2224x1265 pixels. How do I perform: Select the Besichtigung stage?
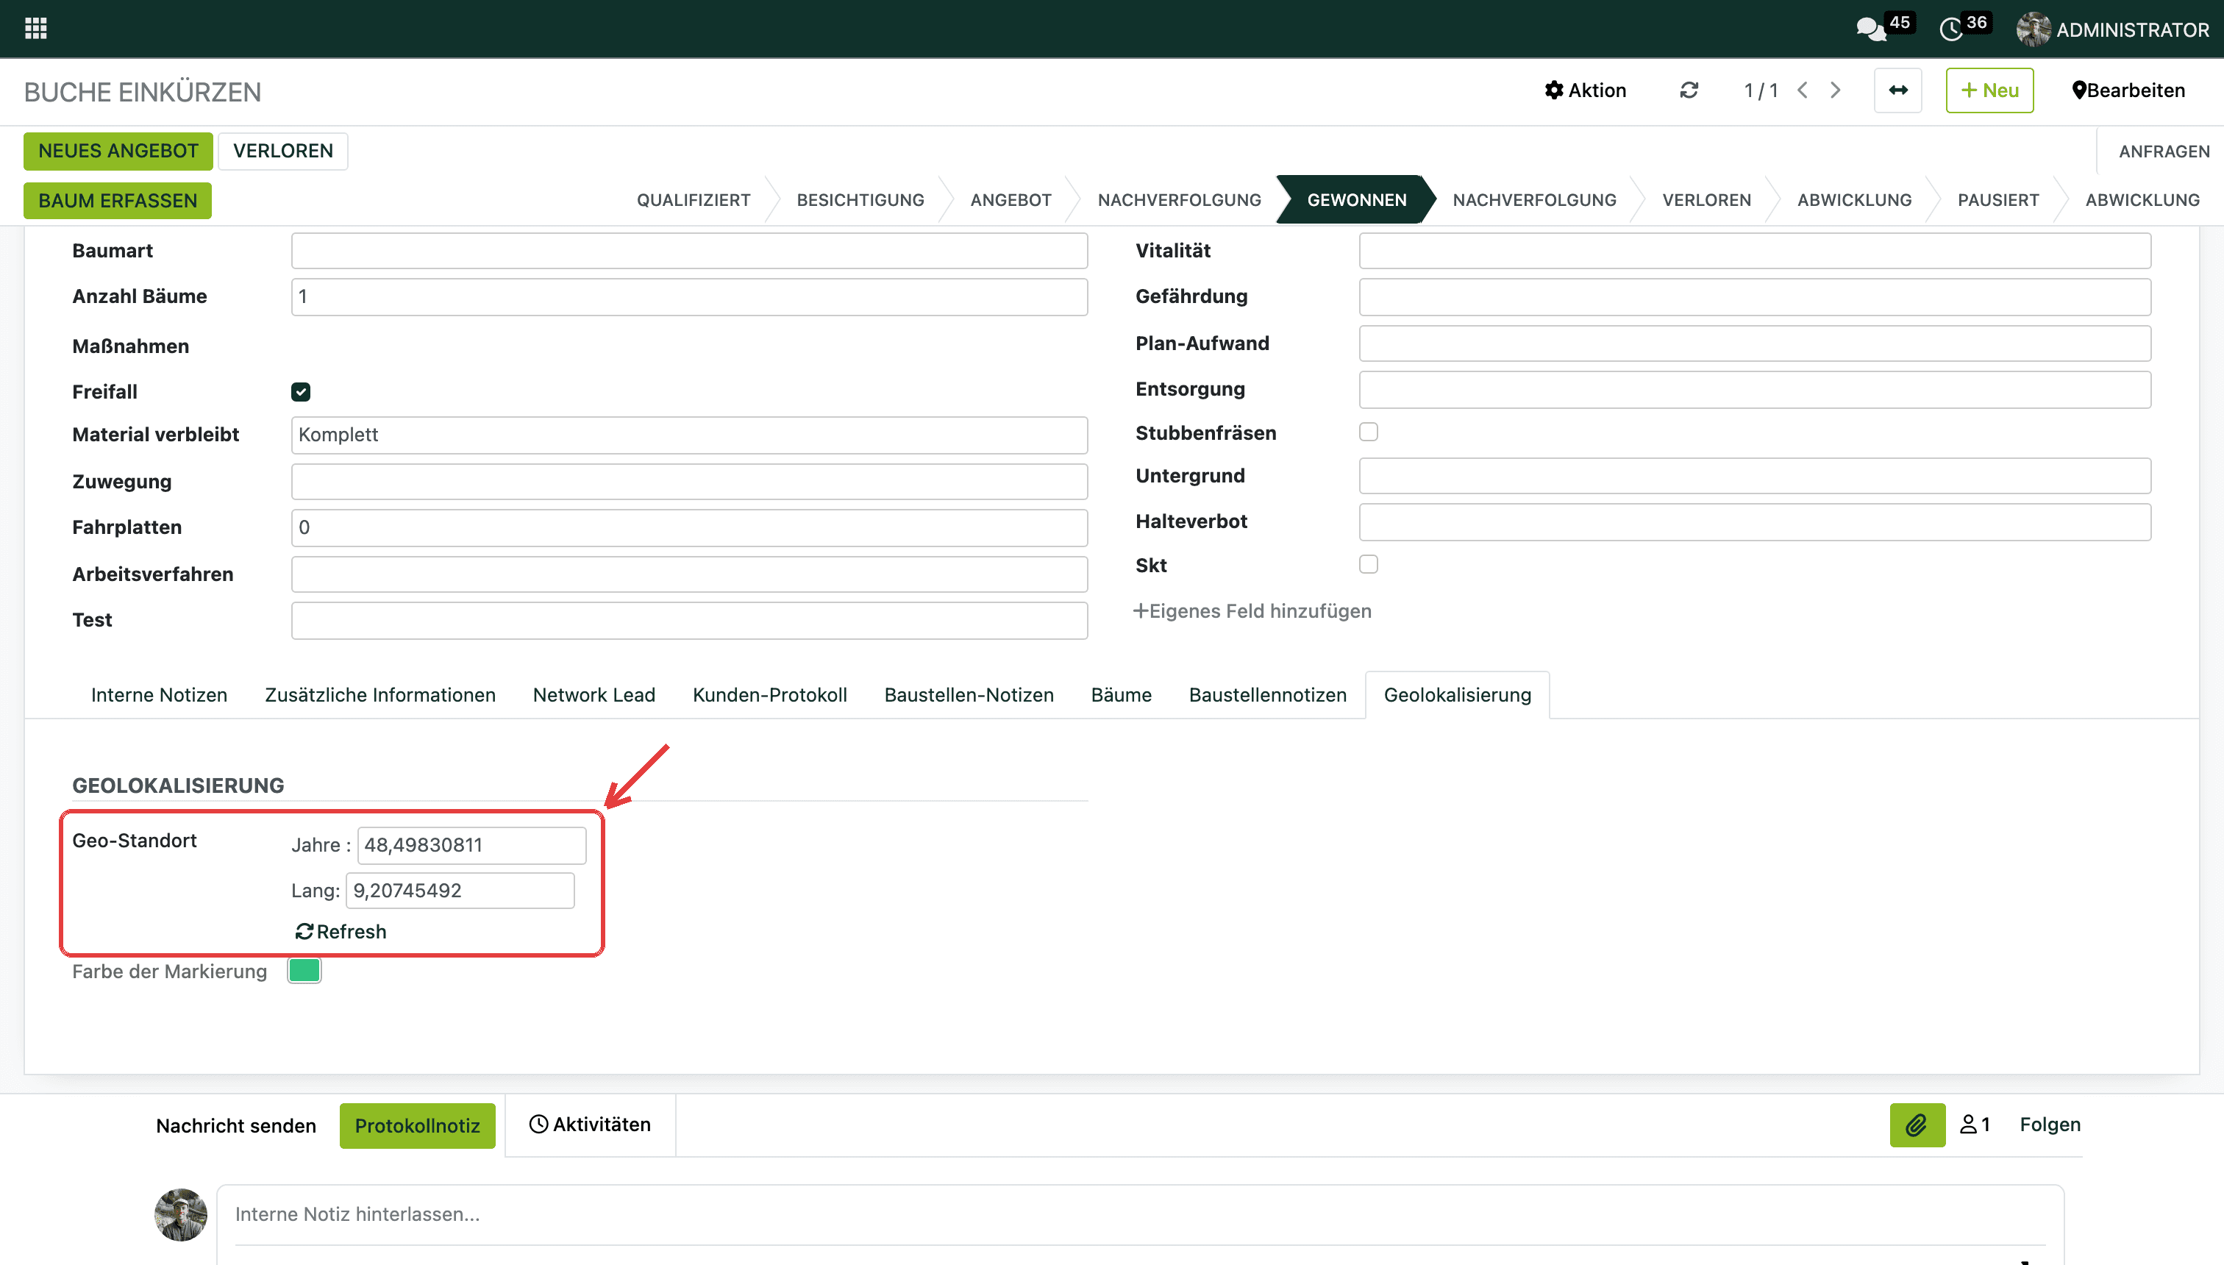point(860,200)
